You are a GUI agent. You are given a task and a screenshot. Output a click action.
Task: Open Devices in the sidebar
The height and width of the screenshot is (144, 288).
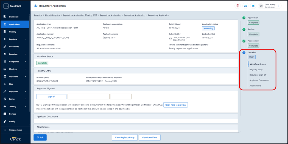click(x=12, y=114)
